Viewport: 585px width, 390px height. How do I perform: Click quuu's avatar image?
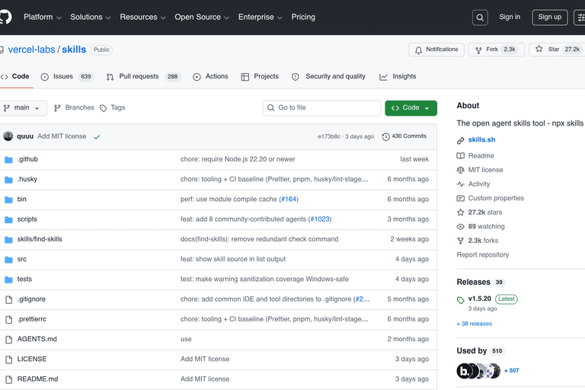(x=8, y=136)
